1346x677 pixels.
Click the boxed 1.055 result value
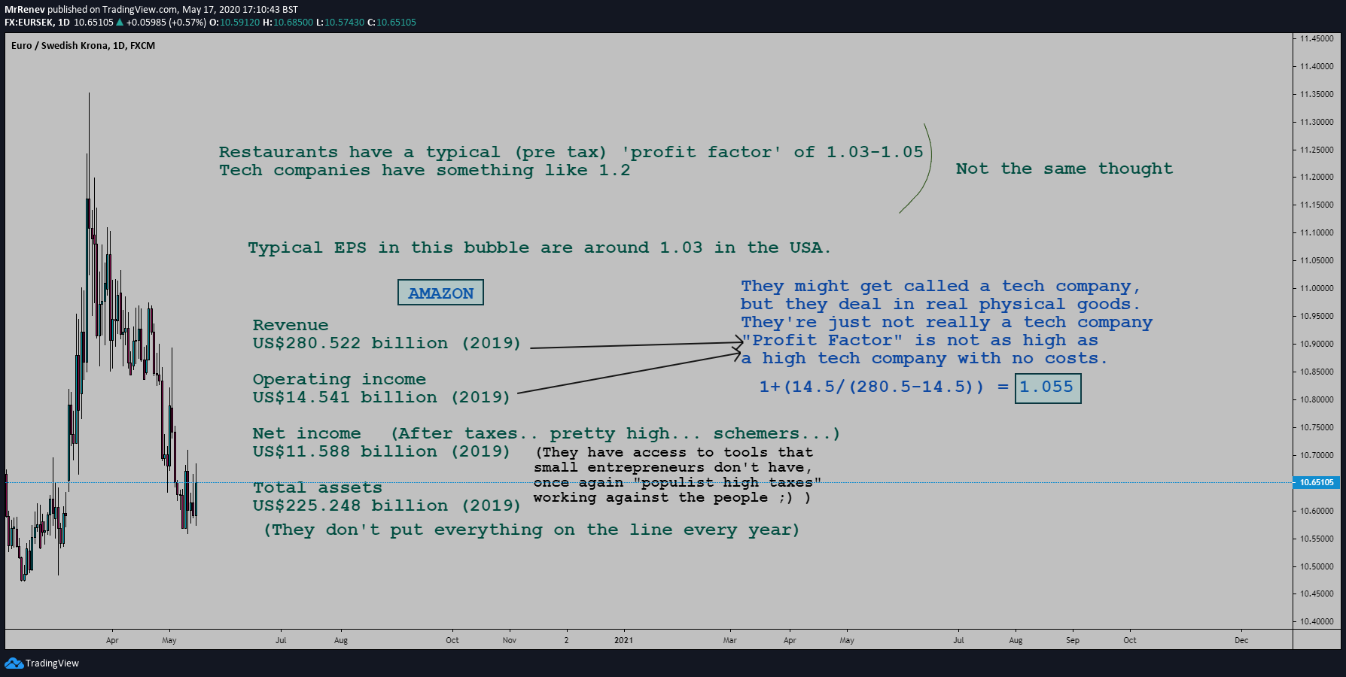(1047, 388)
